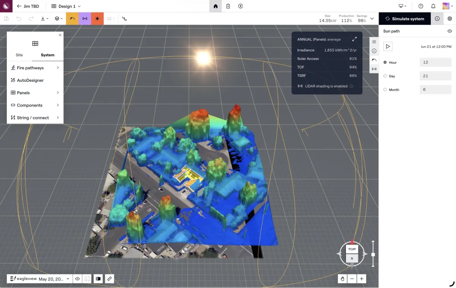Open the layers dropdown

pos(59,19)
